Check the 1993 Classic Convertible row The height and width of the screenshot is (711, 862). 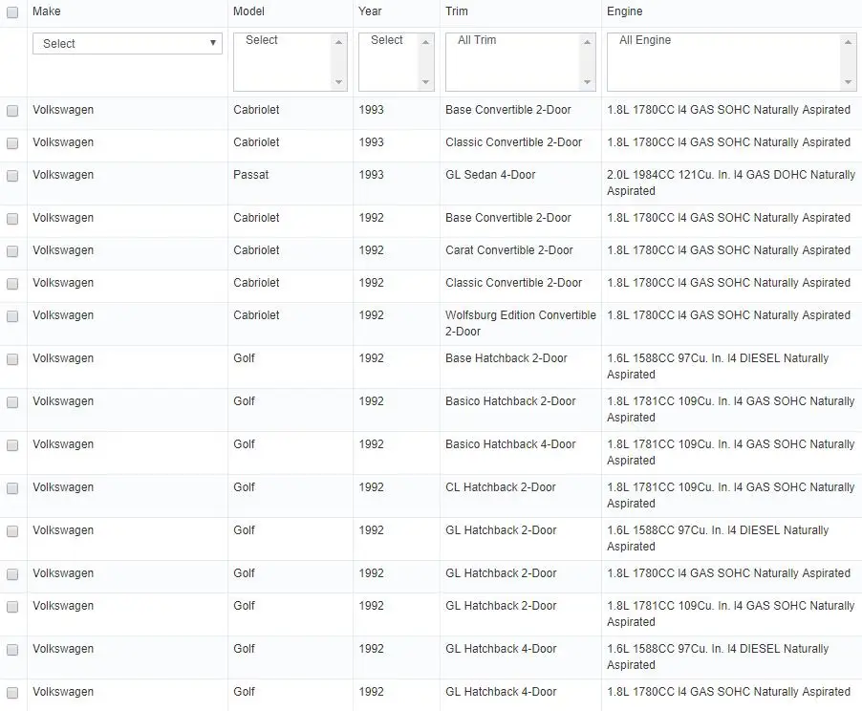pos(12,143)
